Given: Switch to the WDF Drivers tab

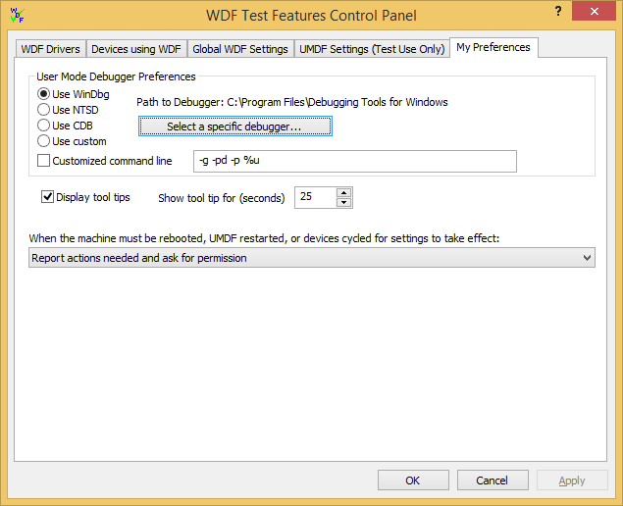Looking at the screenshot, I should [51, 49].
